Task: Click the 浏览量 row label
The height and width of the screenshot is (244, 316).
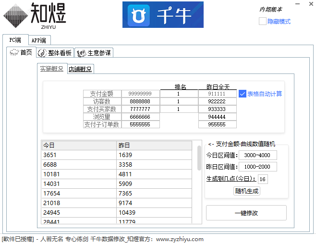Action: (x=102, y=117)
